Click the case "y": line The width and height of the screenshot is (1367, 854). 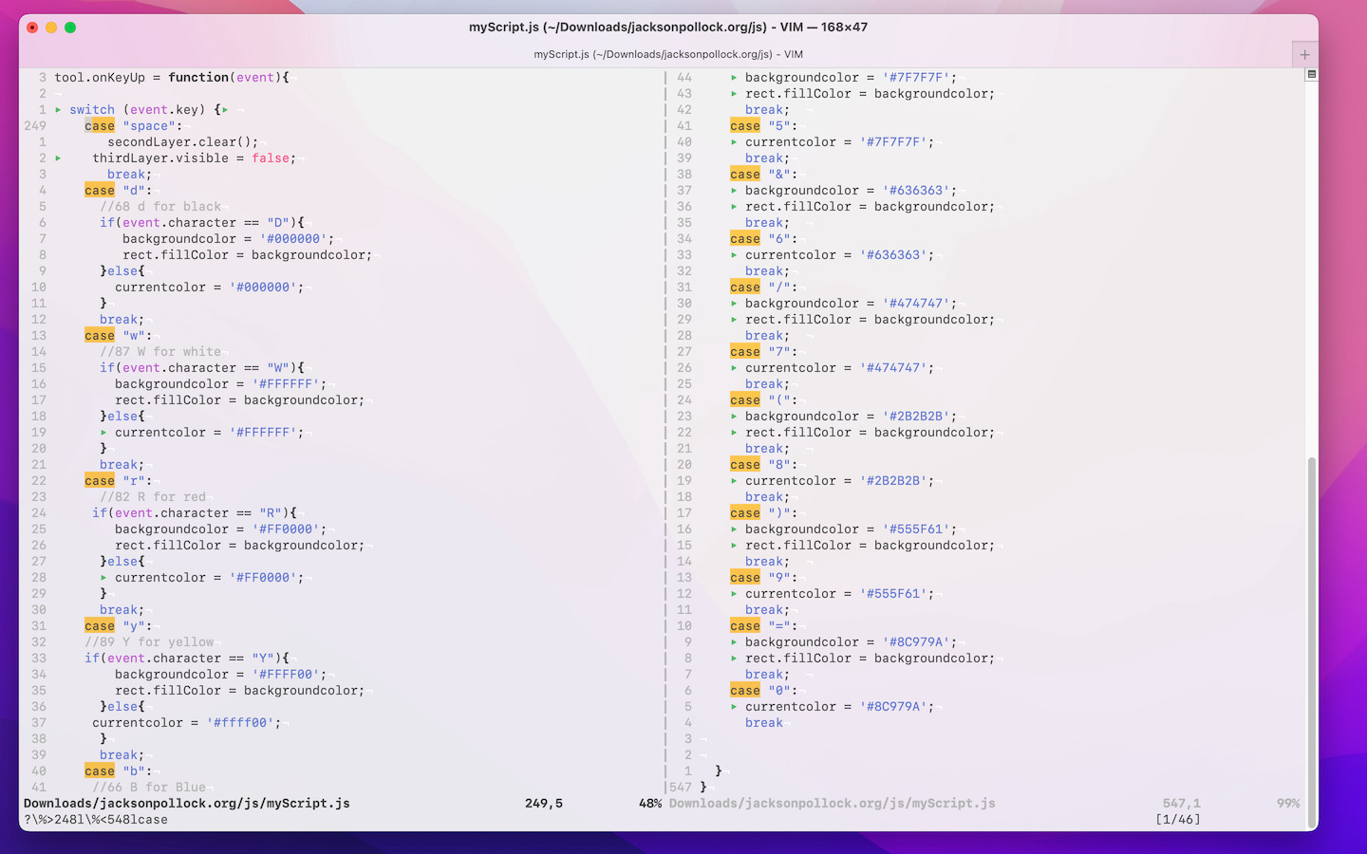[x=118, y=625]
